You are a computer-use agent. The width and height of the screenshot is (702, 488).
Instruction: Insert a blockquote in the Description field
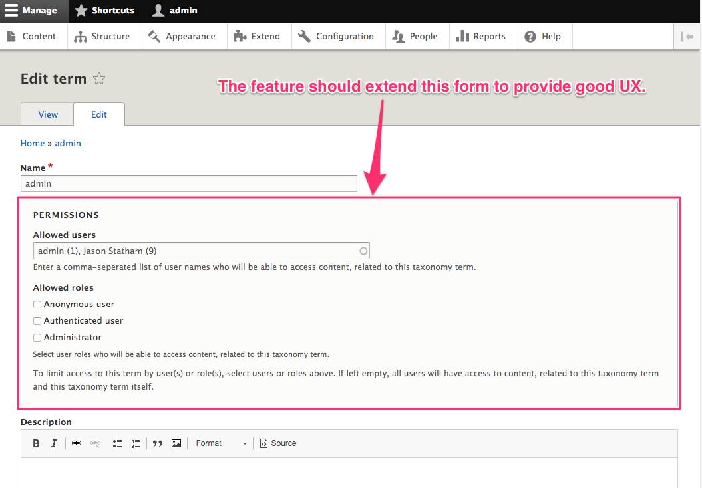(157, 443)
